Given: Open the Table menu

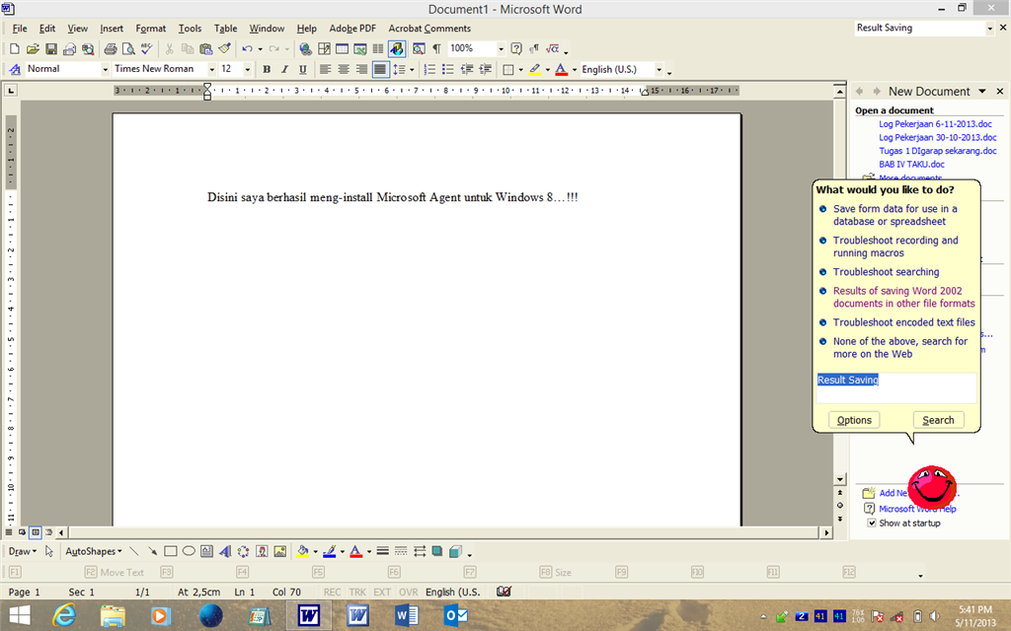Looking at the screenshot, I should (x=226, y=29).
